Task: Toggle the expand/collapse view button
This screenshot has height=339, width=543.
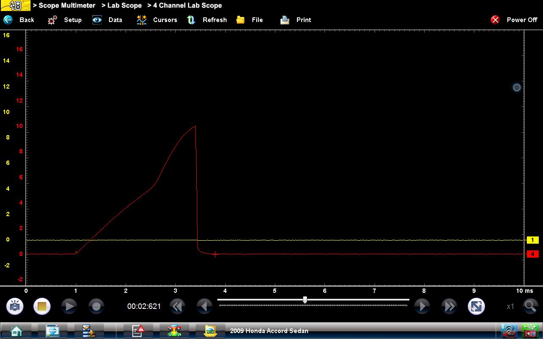Action: [x=476, y=306]
